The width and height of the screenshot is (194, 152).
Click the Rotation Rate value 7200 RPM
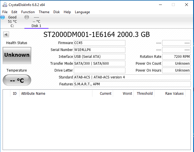pyautogui.click(x=176, y=57)
